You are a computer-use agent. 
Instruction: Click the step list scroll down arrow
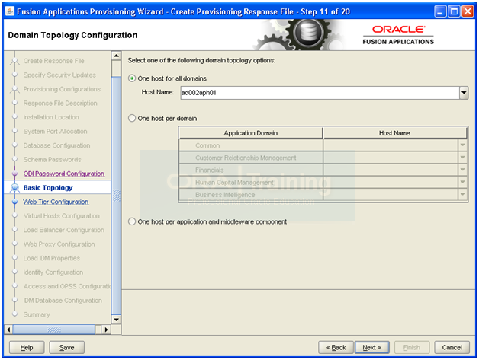(x=116, y=320)
